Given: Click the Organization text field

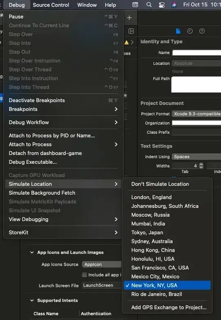Looking at the screenshot, I should click(196, 123).
